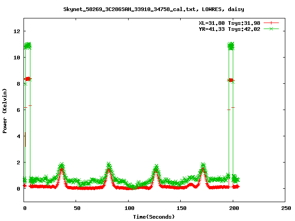Select the red XL legend line sample
Viewport: 295px width, 221px height.
271,23
